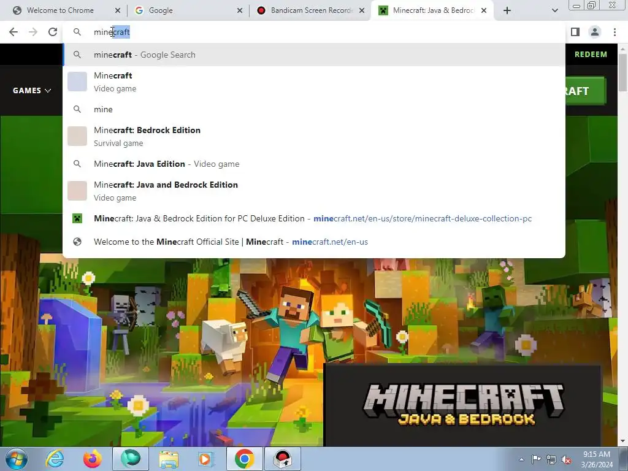628x471 pixels.
Task: Close the Google tab
Action: click(x=240, y=10)
